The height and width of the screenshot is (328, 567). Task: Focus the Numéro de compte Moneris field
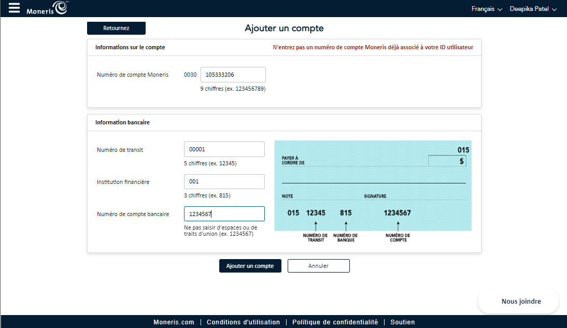click(233, 75)
